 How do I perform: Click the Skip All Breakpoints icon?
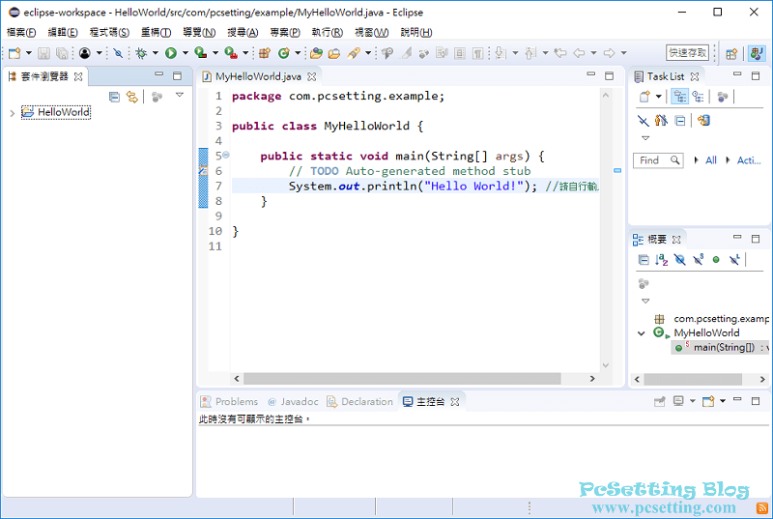pos(118,53)
